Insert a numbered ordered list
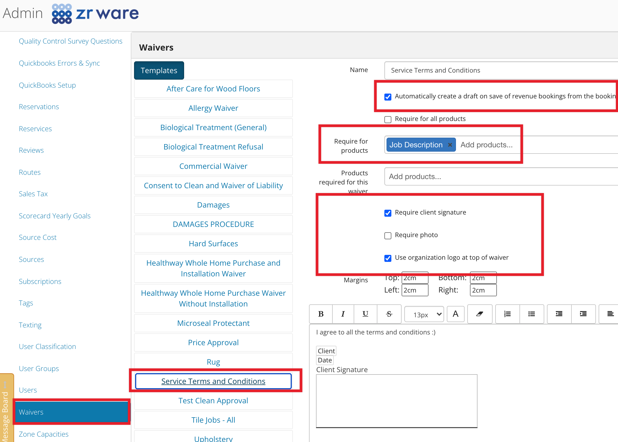This screenshot has height=442, width=618. [507, 314]
